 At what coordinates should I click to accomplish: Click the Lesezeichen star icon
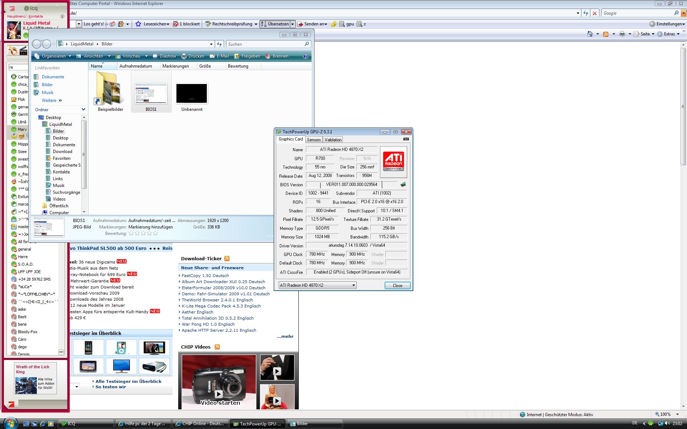(x=138, y=24)
